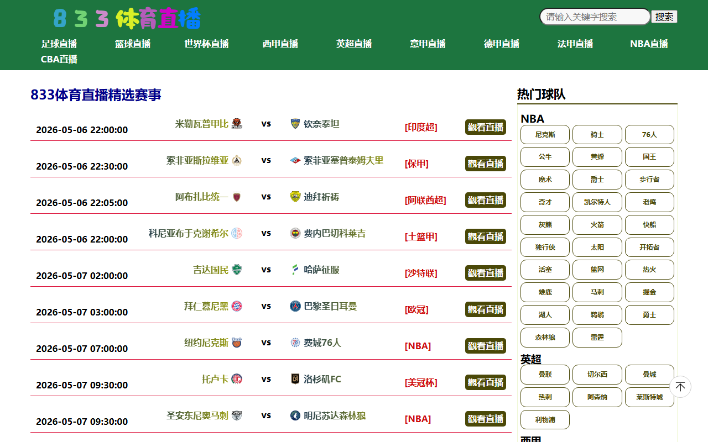708x442 pixels.
Task: Select the 森林狼 hot team tag
Action: tap(545, 338)
